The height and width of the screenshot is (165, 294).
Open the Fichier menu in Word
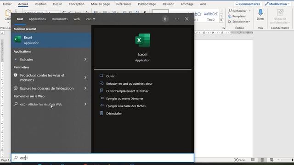(7, 4)
